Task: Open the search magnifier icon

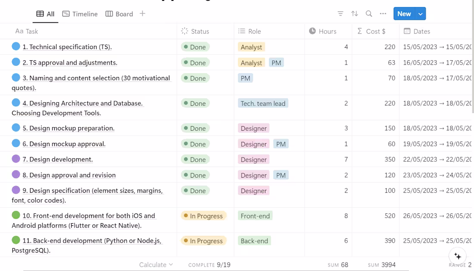Action: coord(369,14)
